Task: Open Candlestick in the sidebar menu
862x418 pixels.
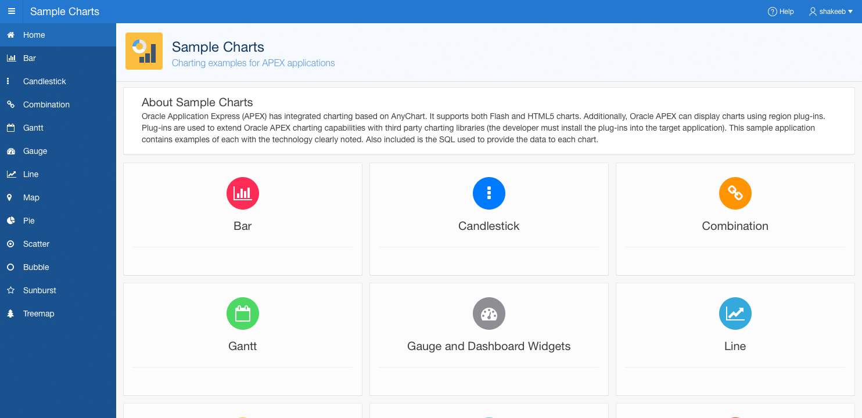Action: 44,81
